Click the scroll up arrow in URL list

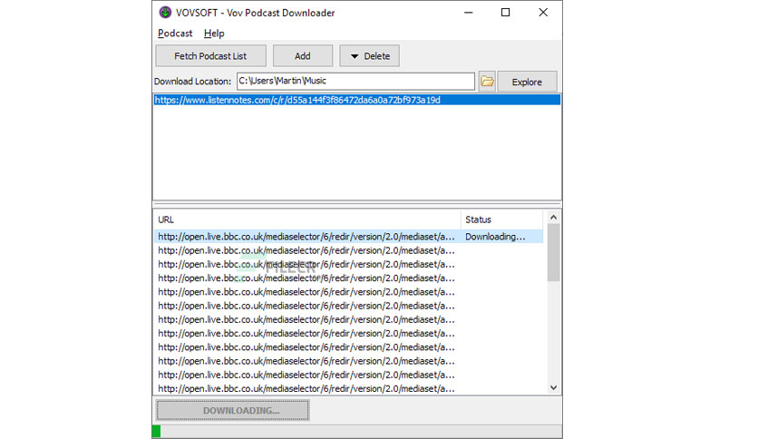pos(553,218)
